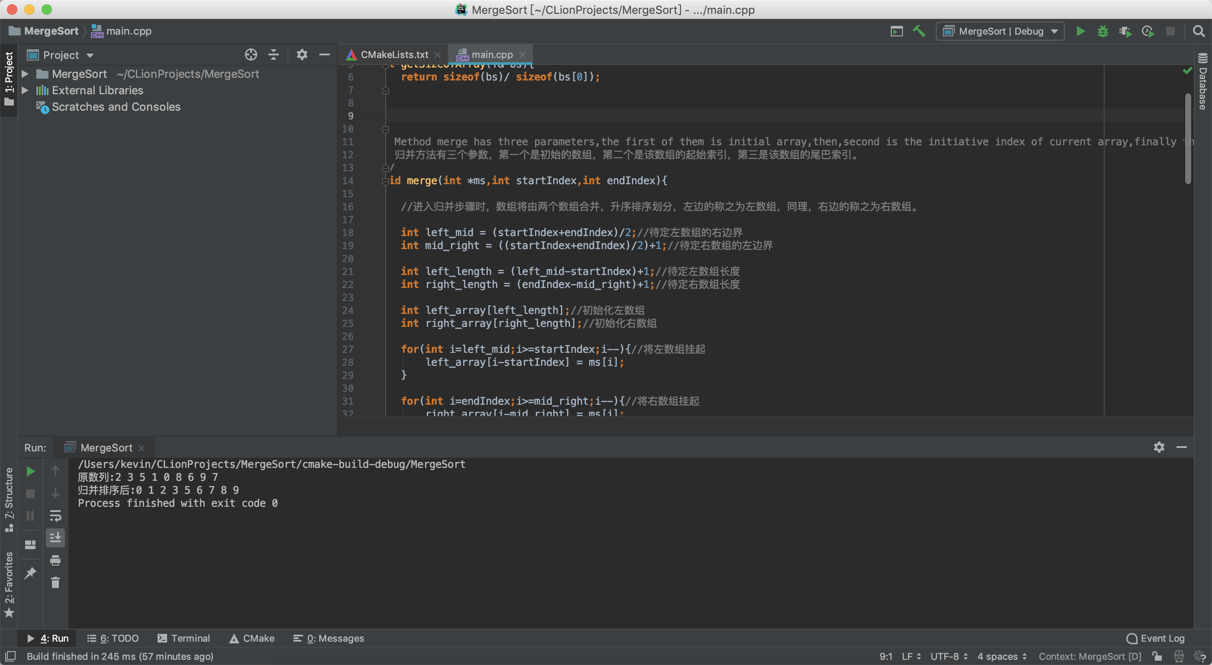The height and width of the screenshot is (665, 1212).
Task: Hide the Project panel with minus icon
Action: tap(324, 54)
